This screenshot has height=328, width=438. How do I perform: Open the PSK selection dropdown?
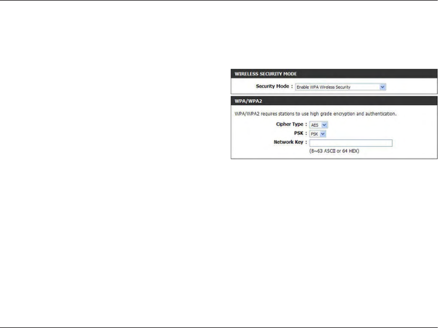coord(318,134)
